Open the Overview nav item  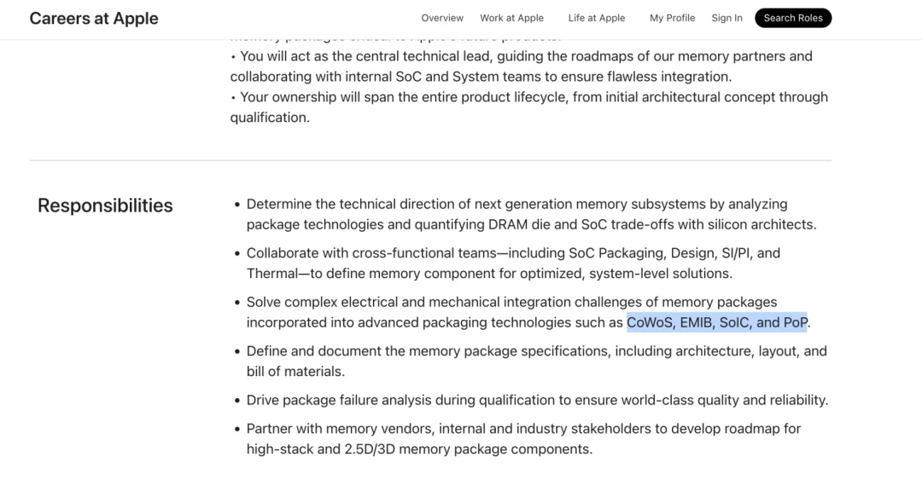442,18
